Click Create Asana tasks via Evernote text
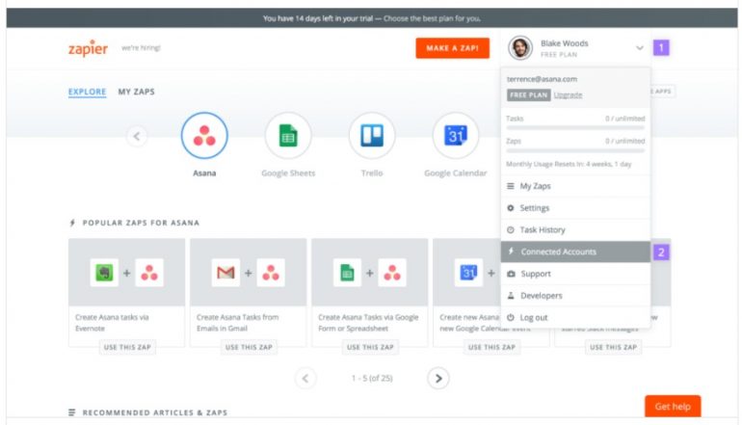Image resolution: width=742 pixels, height=425 pixels. 112,323
